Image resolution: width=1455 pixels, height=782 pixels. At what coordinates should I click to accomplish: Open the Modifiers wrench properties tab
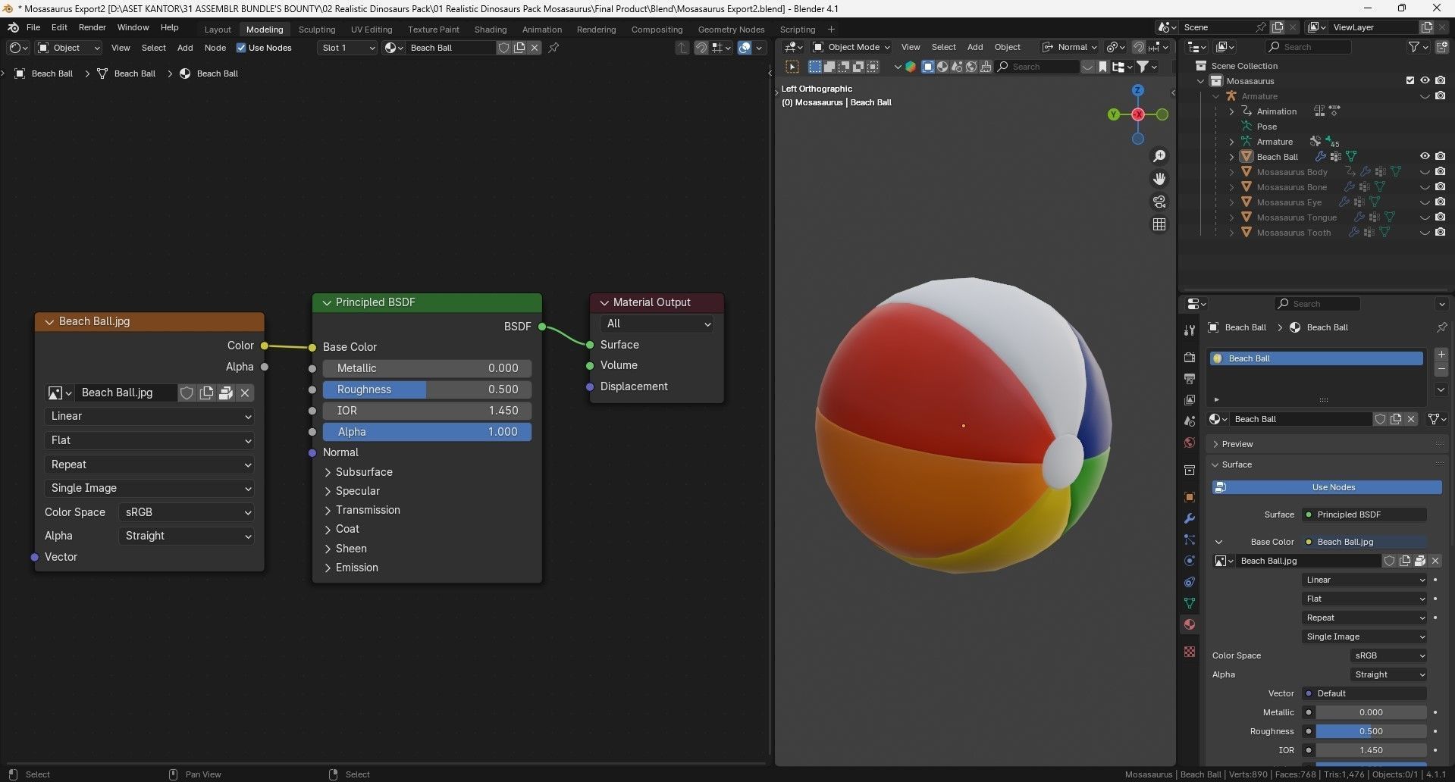click(1190, 518)
